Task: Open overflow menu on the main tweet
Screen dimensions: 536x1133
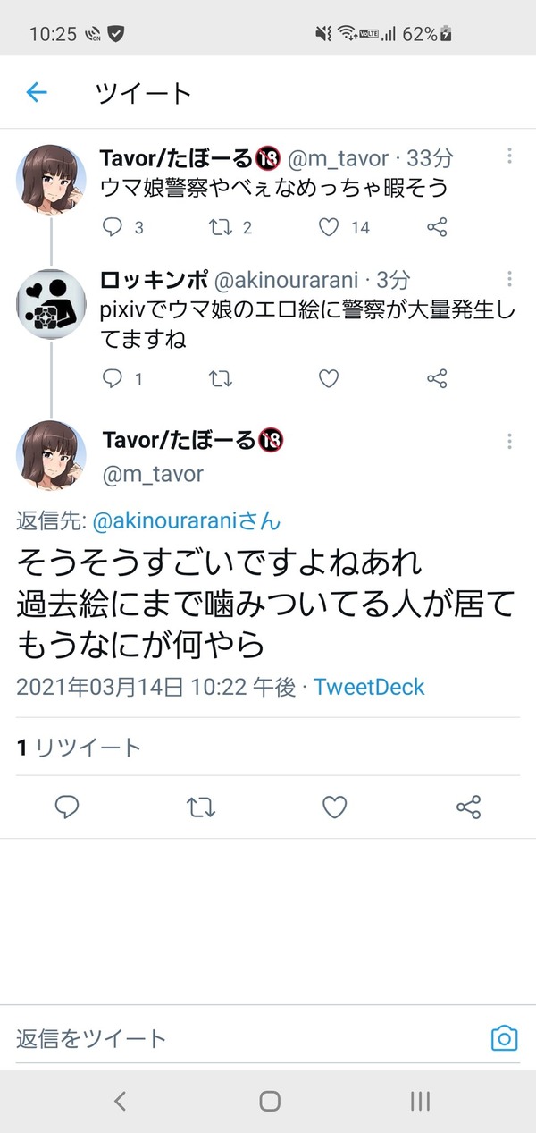Action: pos(509,442)
